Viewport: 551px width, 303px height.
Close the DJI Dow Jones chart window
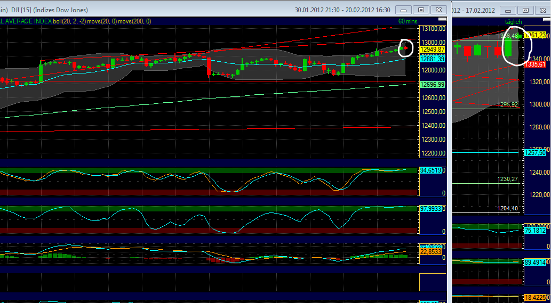tap(438, 10)
